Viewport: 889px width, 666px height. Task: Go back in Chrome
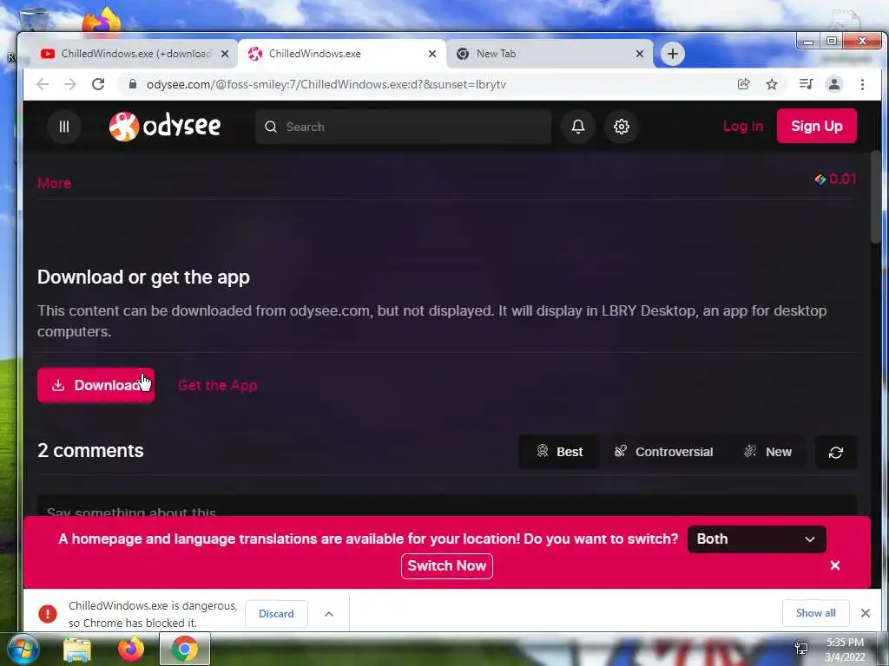[43, 84]
